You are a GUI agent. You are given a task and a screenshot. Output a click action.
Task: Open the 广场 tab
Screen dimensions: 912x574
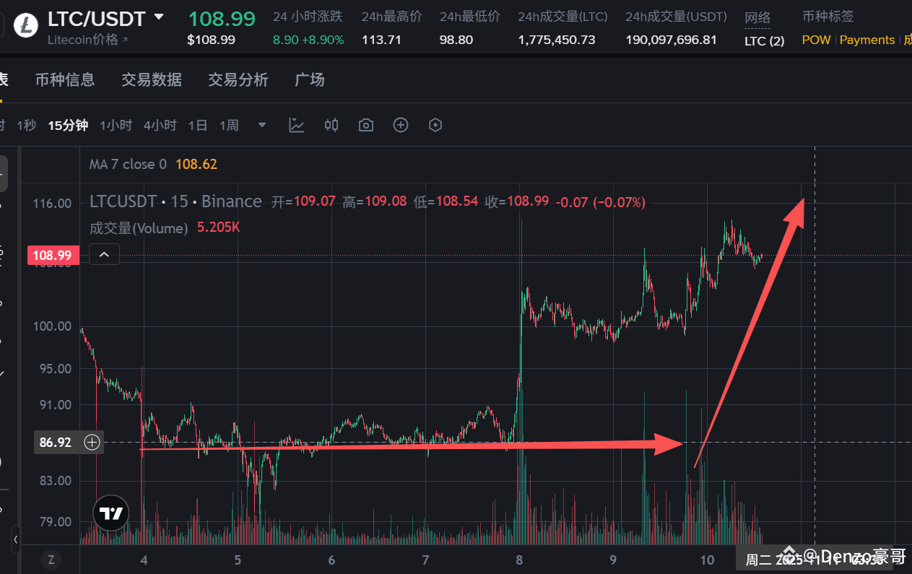pos(309,79)
